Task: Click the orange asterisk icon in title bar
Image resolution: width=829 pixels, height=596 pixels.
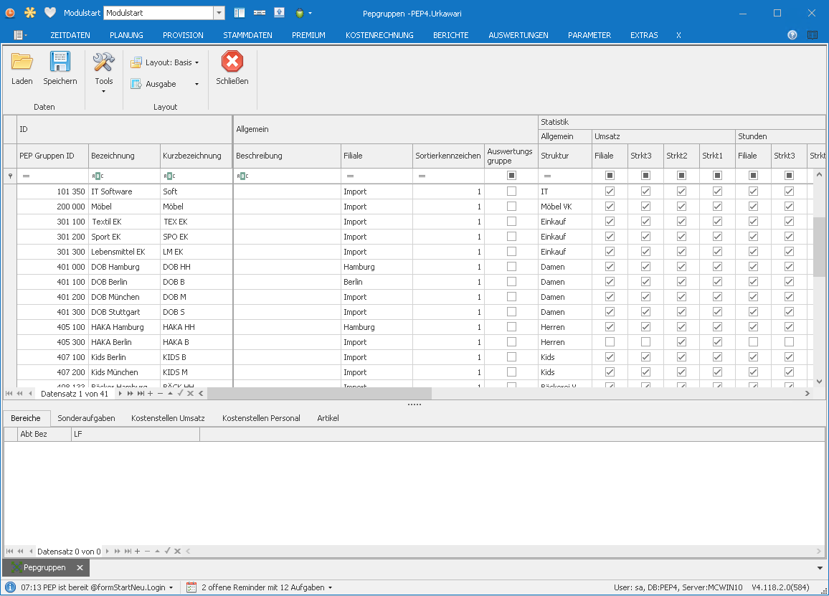Action: coord(29,13)
